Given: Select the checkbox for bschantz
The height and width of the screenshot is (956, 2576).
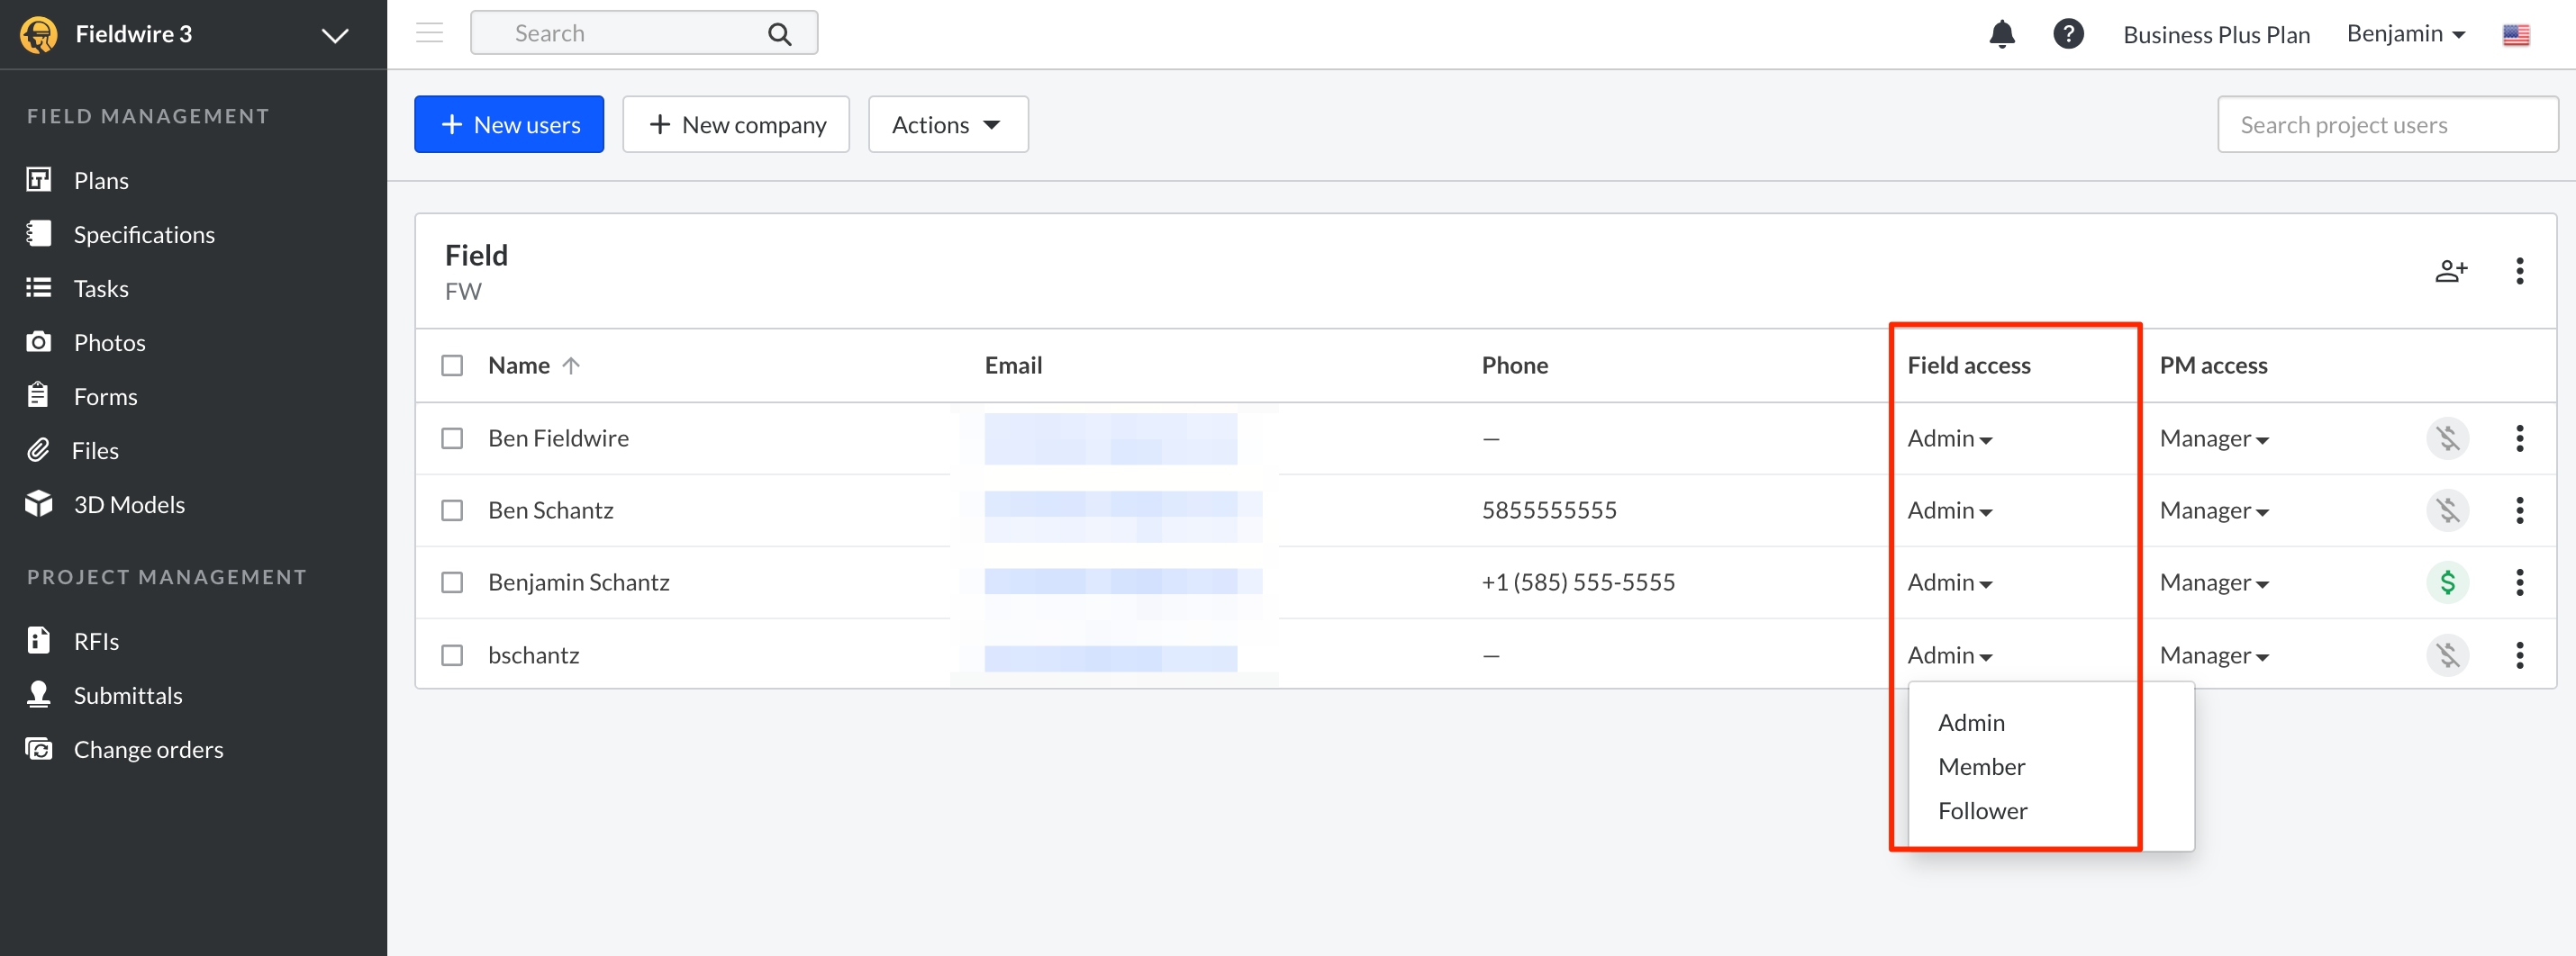Looking at the screenshot, I should [452, 655].
